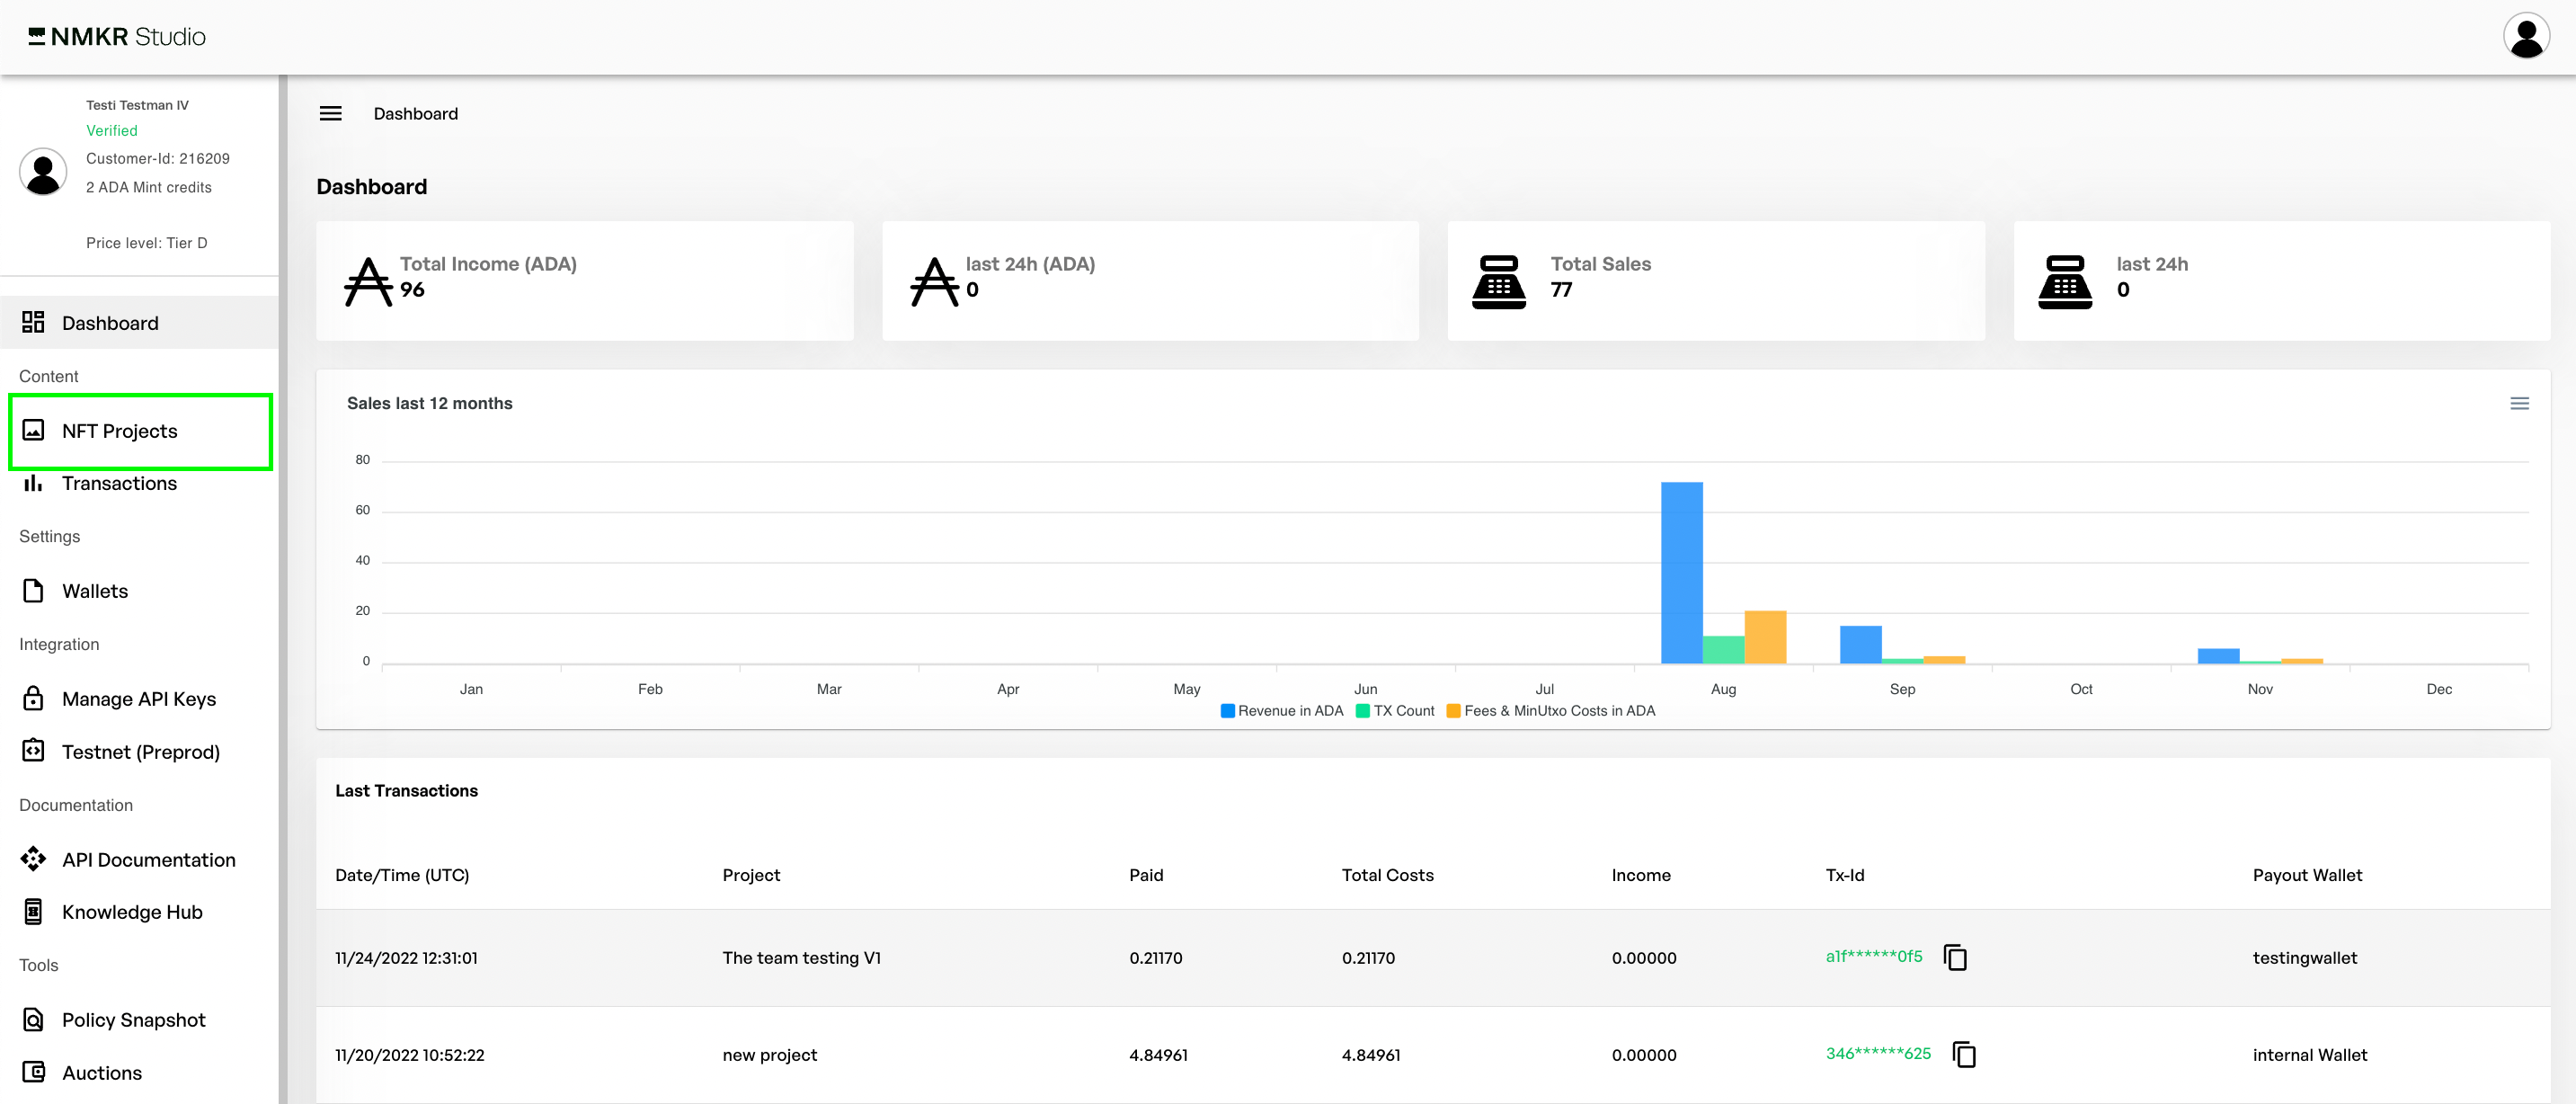Screen dimensions: 2576x1104
Task: Click the NMKR Studio logo
Action: pyautogui.click(x=117, y=37)
